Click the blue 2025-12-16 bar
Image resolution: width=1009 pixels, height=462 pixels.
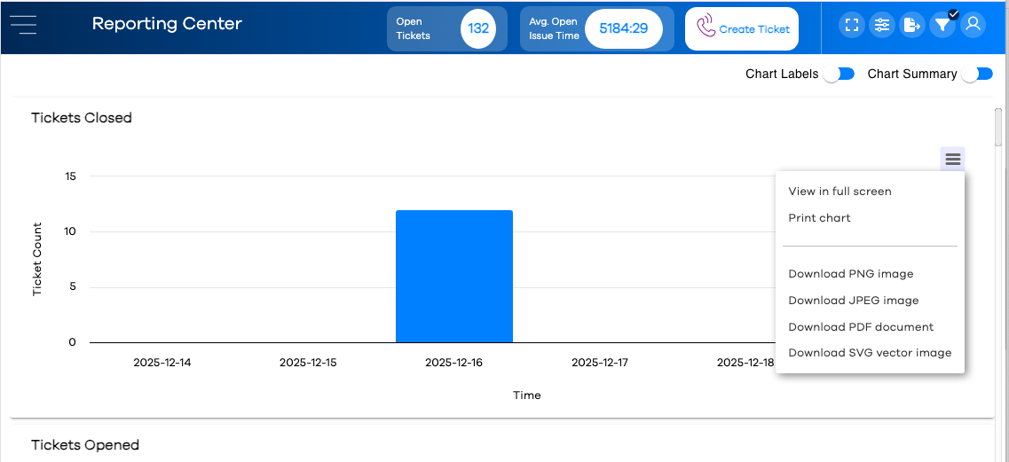(x=454, y=276)
